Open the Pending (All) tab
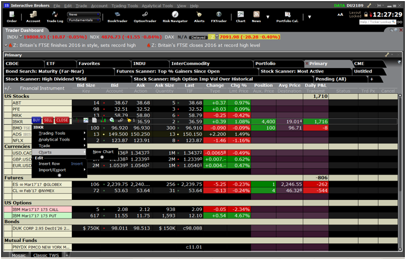Screen dimensions: 406x259 [339, 79]
